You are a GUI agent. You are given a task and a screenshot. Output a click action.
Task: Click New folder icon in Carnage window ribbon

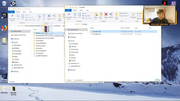pyautogui.click(x=116, y=15)
